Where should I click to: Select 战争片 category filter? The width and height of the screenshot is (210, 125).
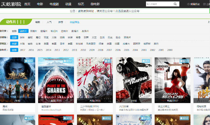coord(85,31)
